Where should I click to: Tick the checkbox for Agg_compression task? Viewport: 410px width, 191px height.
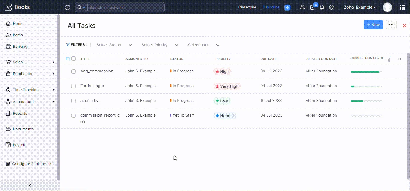(x=74, y=71)
